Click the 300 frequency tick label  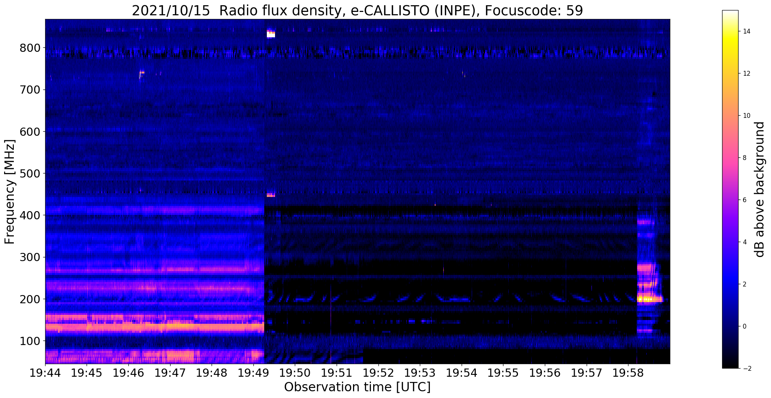(x=31, y=257)
